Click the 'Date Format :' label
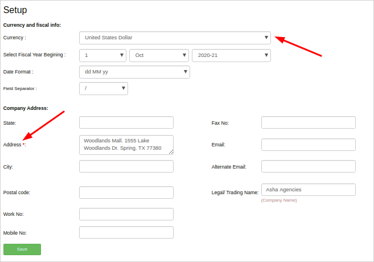This screenshot has height=262, width=374. click(x=18, y=72)
